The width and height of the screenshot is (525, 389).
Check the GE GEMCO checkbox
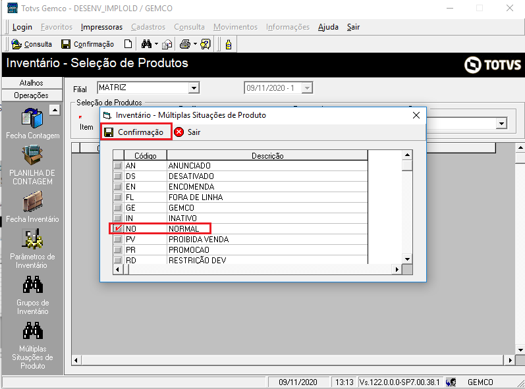(x=118, y=208)
